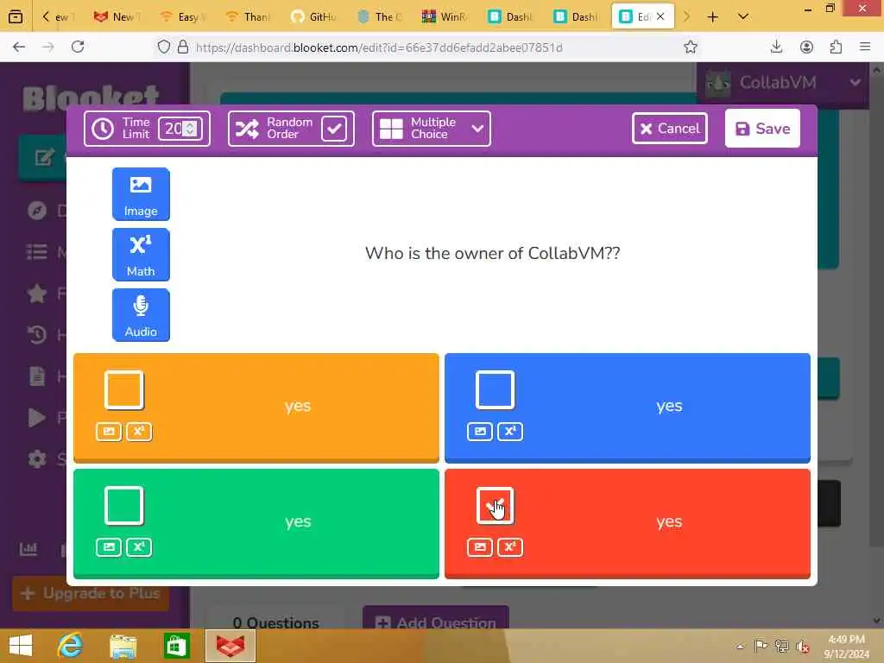Close the active Edit tab
The image size is (884, 663).
point(660,16)
